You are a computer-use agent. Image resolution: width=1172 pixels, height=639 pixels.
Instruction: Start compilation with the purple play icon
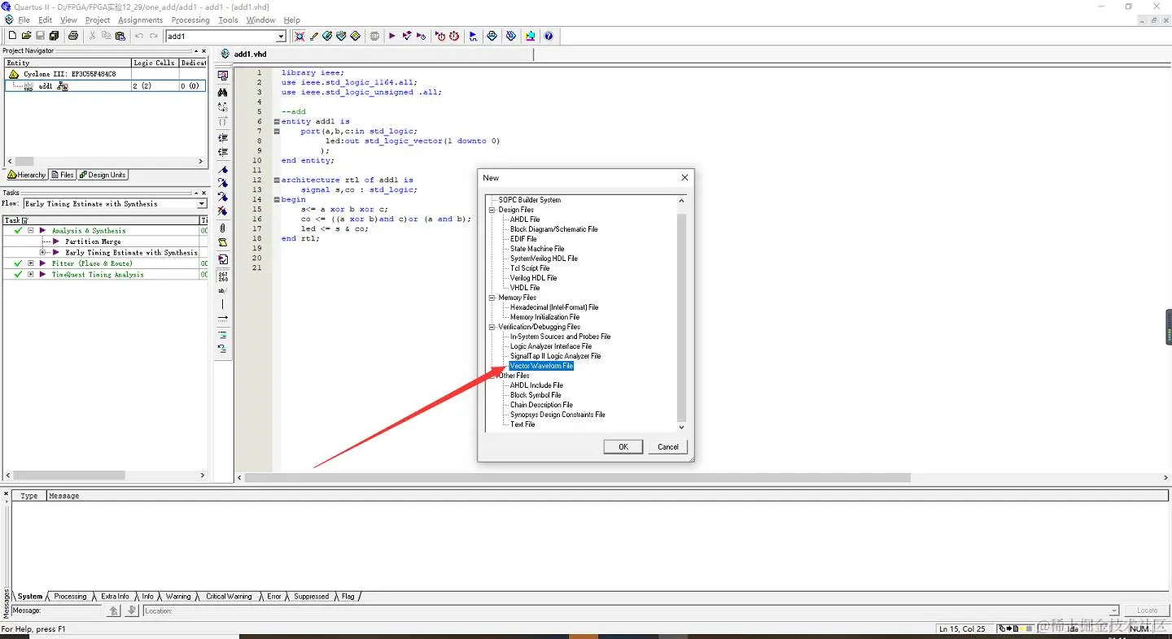[392, 36]
